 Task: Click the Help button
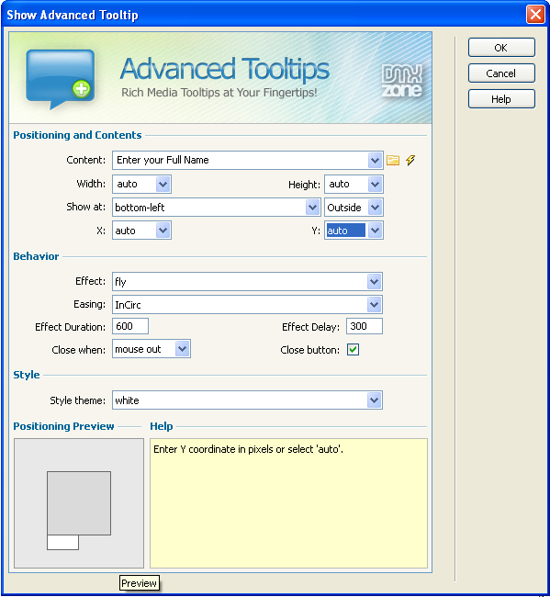501,99
